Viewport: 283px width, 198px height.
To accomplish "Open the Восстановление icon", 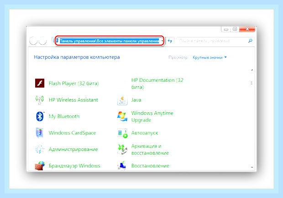I will click(122, 165).
